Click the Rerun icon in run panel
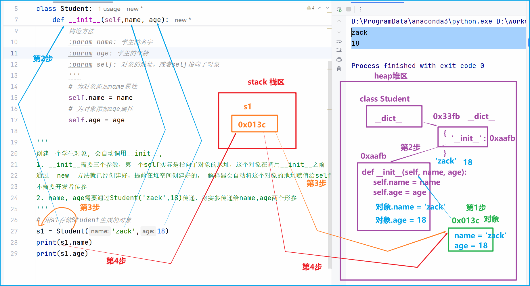Image resolution: width=530 pixels, height=286 pixels. coord(339,9)
